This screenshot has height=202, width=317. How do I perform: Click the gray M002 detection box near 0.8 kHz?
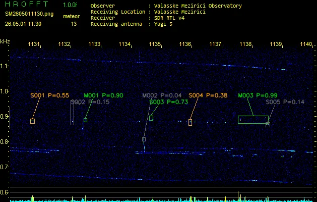pos(144,139)
